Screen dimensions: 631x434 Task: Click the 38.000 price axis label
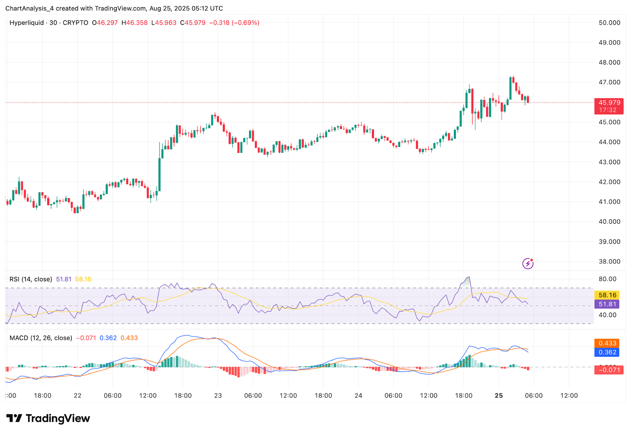pyautogui.click(x=609, y=262)
